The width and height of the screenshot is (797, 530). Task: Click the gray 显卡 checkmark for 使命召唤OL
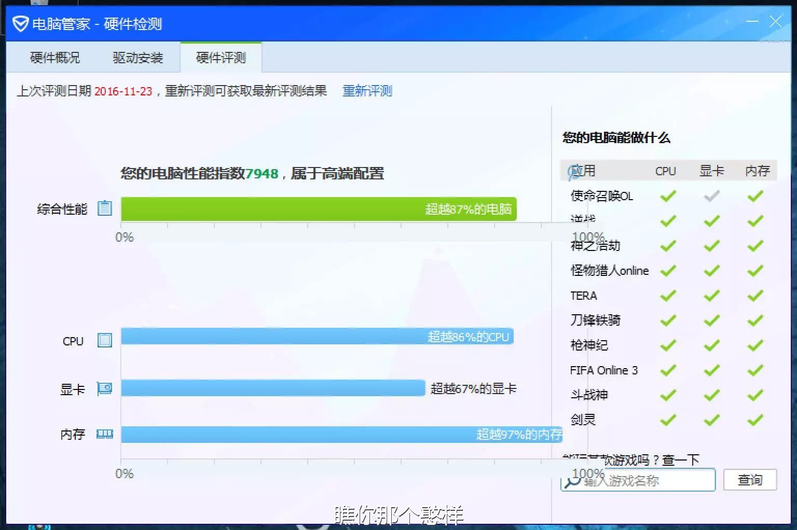click(x=712, y=196)
